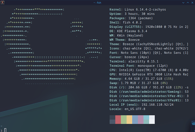Click the white swatch in the palette
The image size is (195, 132).
[x=152, y=120]
